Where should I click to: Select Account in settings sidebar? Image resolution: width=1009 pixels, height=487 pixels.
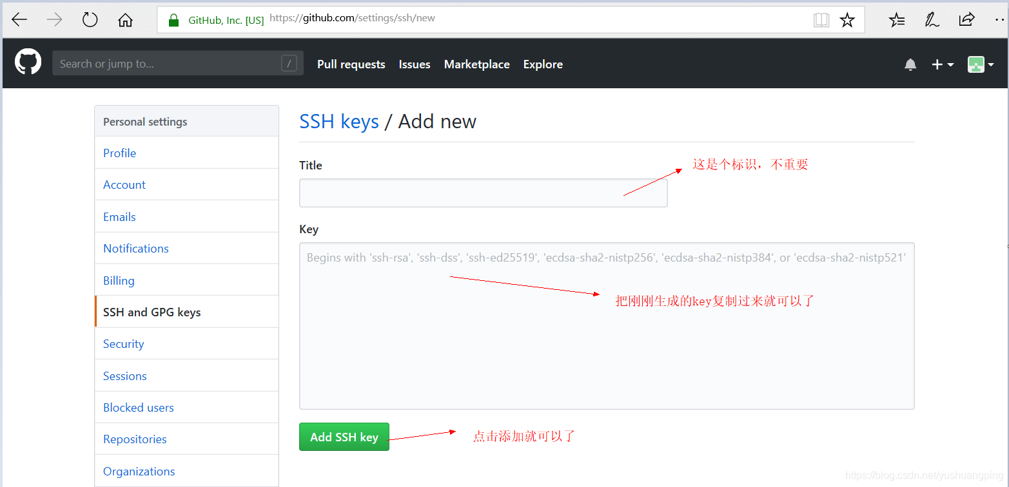tap(186, 184)
